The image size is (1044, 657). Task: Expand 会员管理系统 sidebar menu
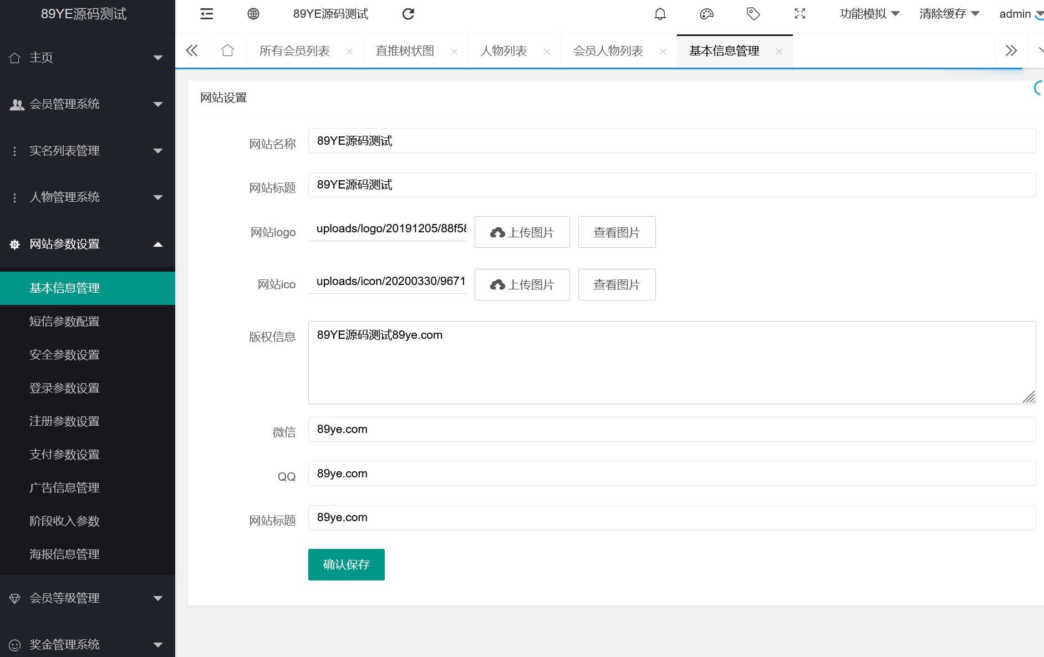(87, 104)
